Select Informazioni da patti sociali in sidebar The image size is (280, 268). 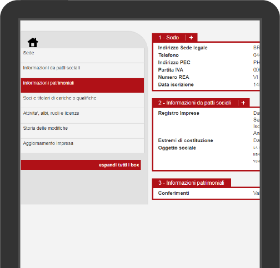pyautogui.click(x=82, y=70)
